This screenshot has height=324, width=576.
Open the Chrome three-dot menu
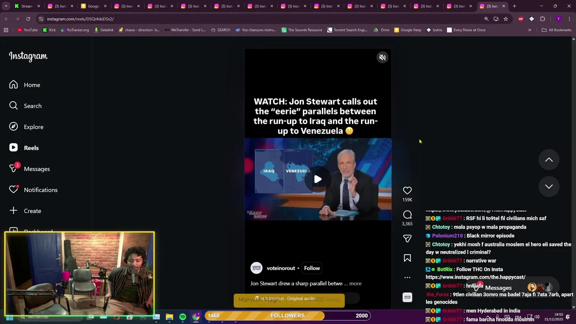point(569,19)
